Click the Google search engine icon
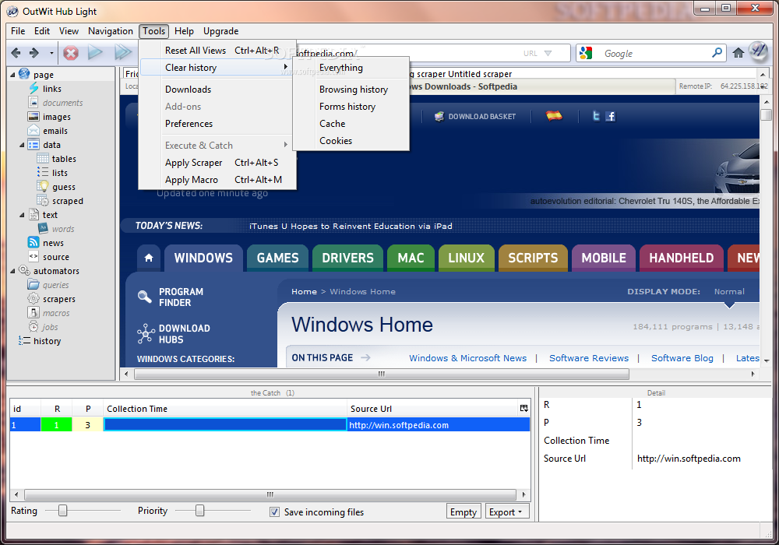The height and width of the screenshot is (545, 779). (x=587, y=53)
